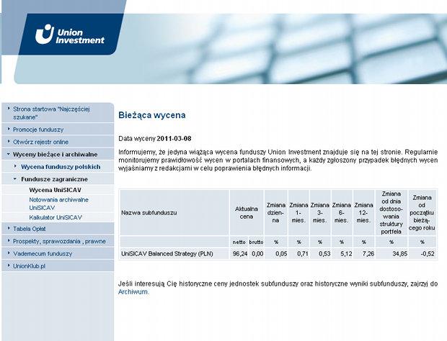Click portfolio change value 34,85
The height and width of the screenshot is (341, 447).
tap(399, 254)
